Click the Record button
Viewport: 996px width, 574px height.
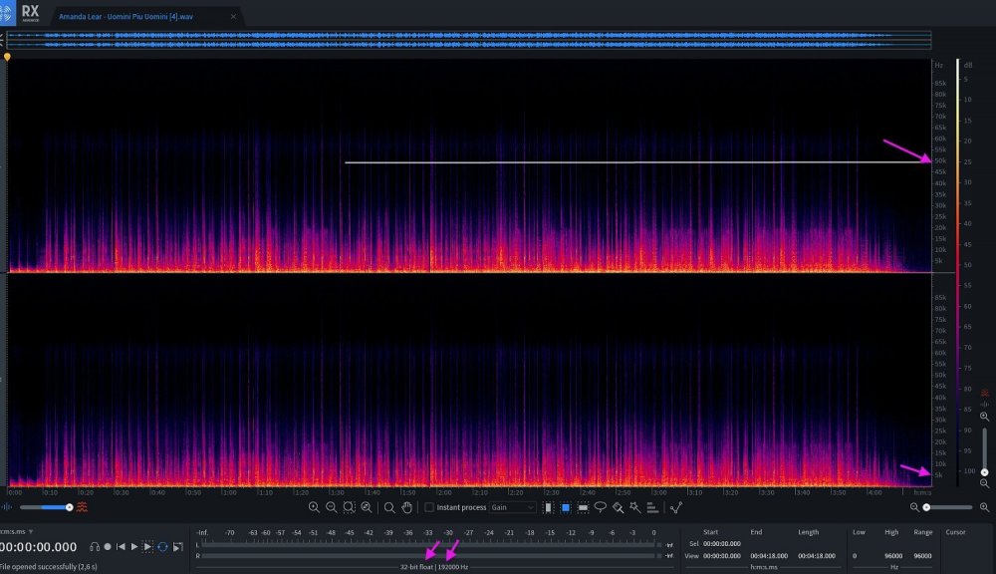(x=107, y=546)
